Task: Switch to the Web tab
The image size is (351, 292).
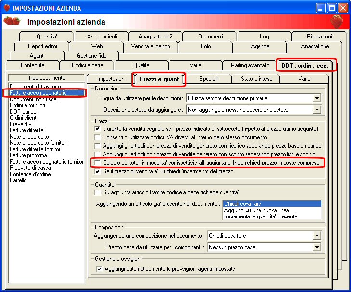Action: [x=97, y=46]
